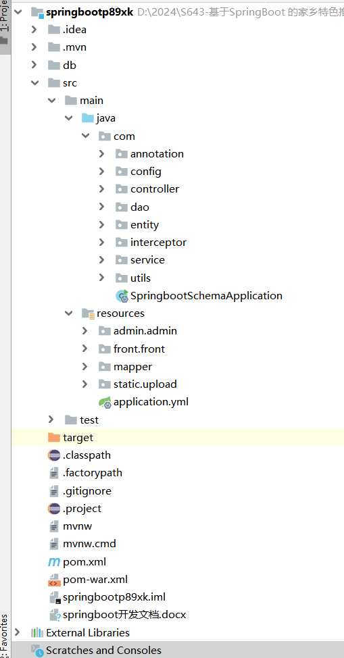Select the dao package label
The image size is (344, 658).
pyautogui.click(x=139, y=207)
